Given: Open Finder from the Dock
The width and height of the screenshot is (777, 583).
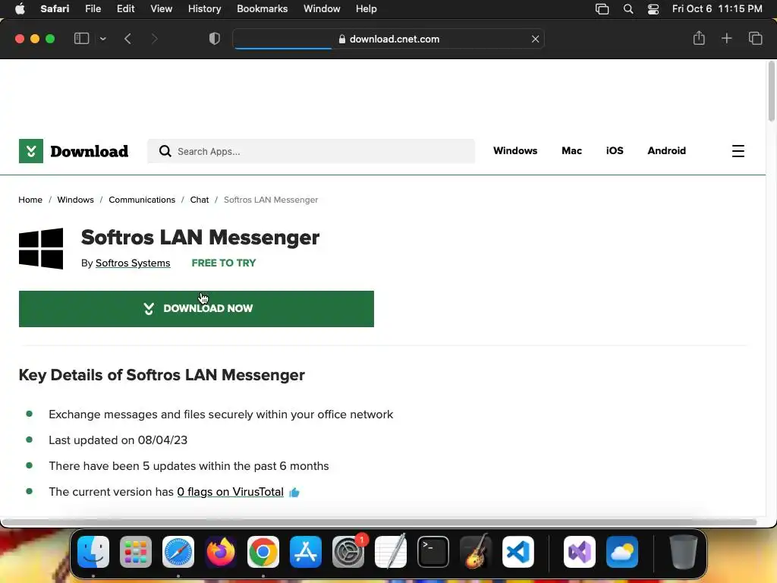Looking at the screenshot, I should [x=93, y=552].
